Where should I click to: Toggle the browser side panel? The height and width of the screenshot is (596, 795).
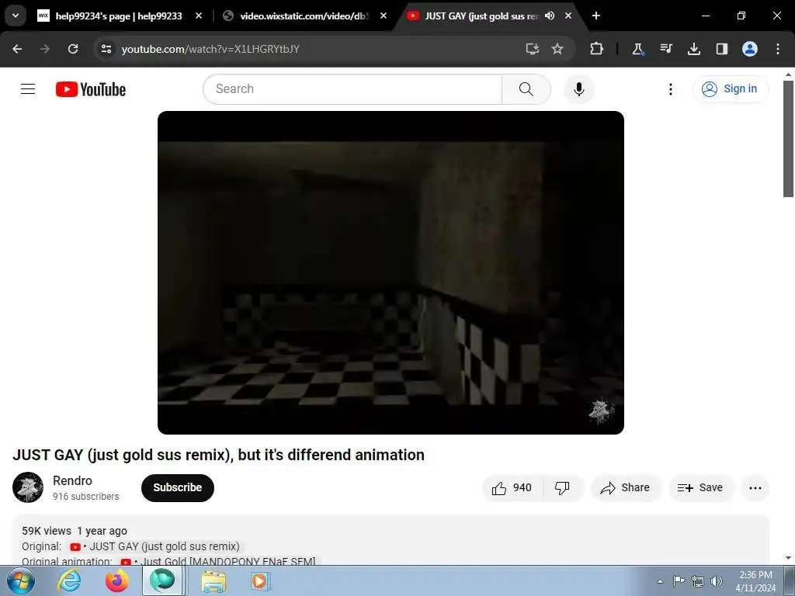pos(722,49)
